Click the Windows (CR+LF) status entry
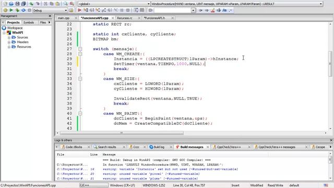This screenshot has height=188, width=334. click(123, 185)
